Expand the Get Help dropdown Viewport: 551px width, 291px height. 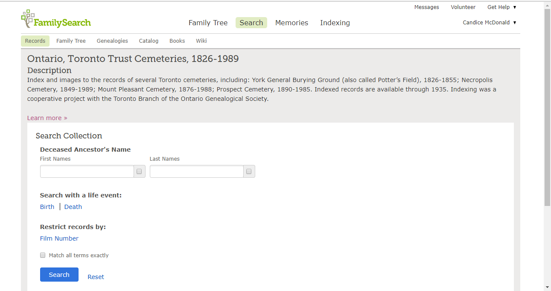click(501, 7)
